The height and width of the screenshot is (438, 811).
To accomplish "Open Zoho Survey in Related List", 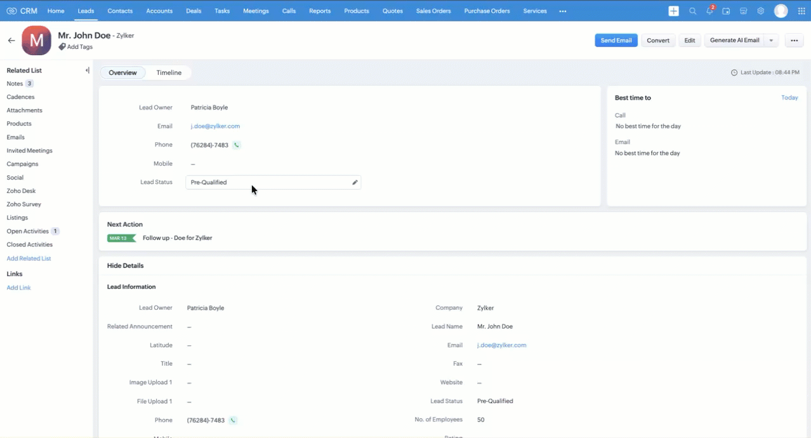I will [23, 204].
